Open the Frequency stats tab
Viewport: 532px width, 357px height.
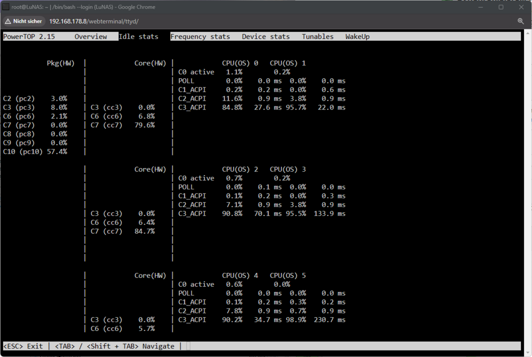200,37
